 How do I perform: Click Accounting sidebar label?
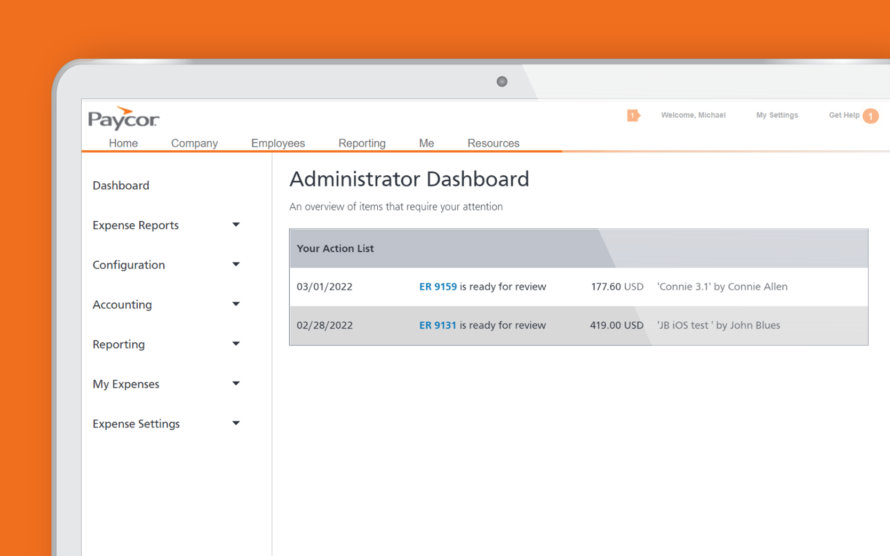point(122,304)
